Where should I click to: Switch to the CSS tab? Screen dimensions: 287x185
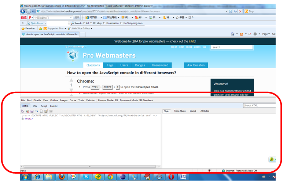pyautogui.click(x=35, y=106)
